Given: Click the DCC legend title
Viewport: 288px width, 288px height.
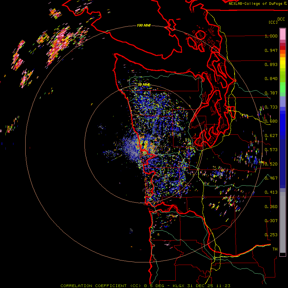Looking at the screenshot, I should coord(281,19).
